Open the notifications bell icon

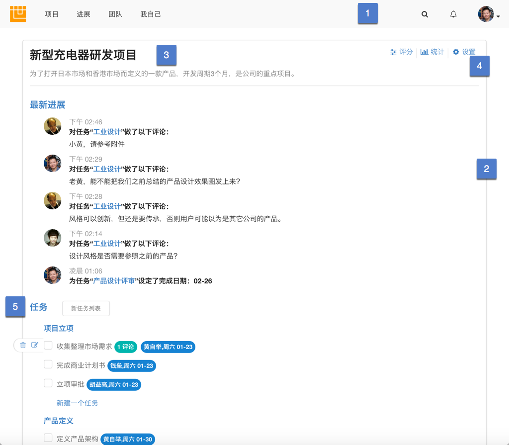pyautogui.click(x=453, y=14)
